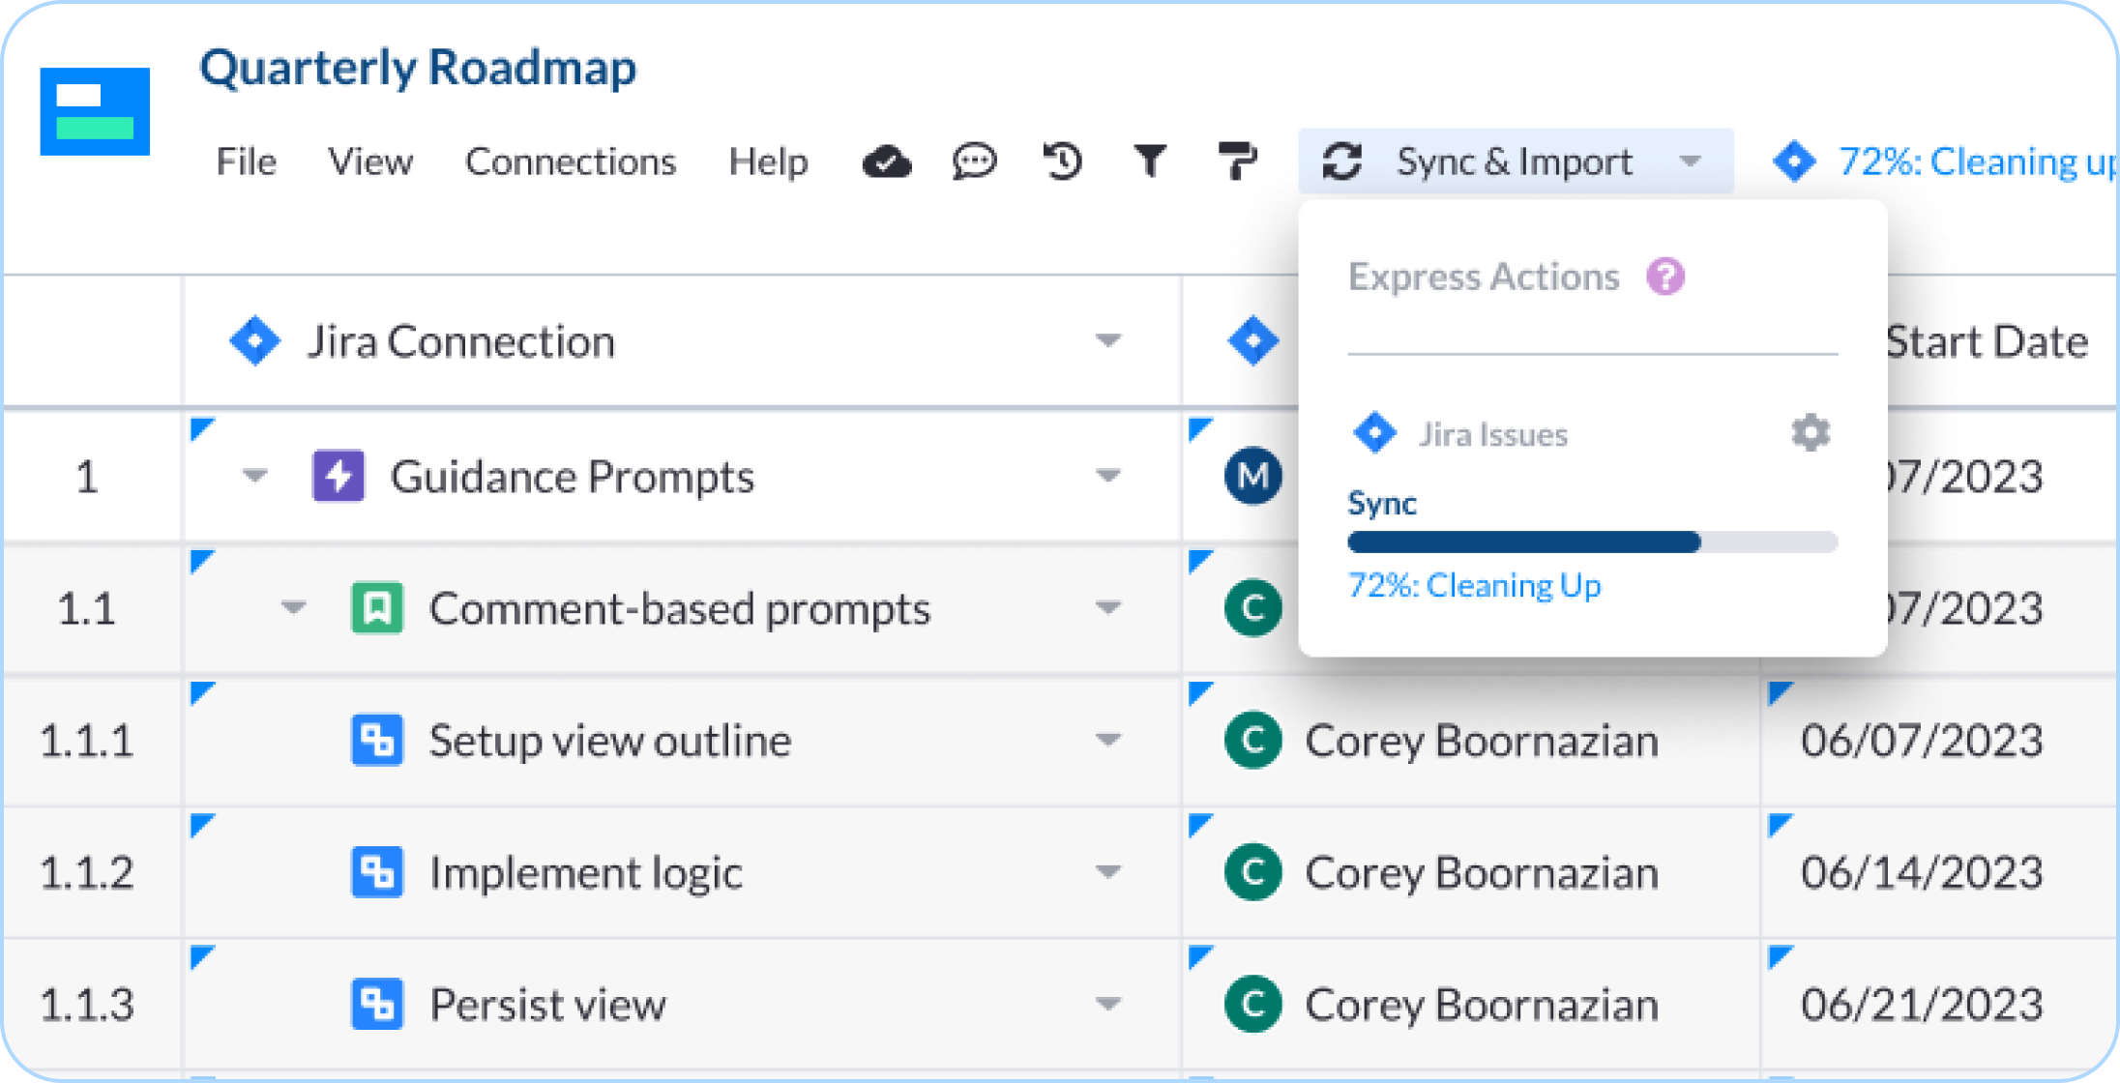Screen dimensions: 2120x1083
Task: Click the Jira diamond icon beside 72% status
Action: tap(1794, 161)
